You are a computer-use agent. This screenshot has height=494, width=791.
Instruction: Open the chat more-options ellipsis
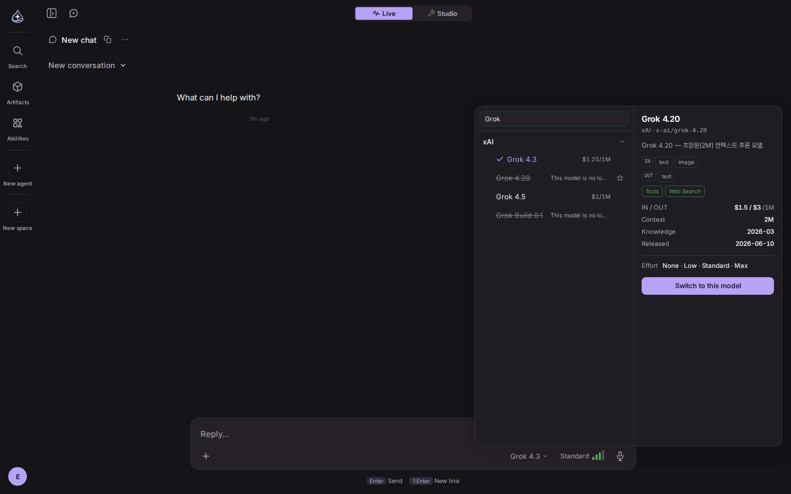[125, 40]
